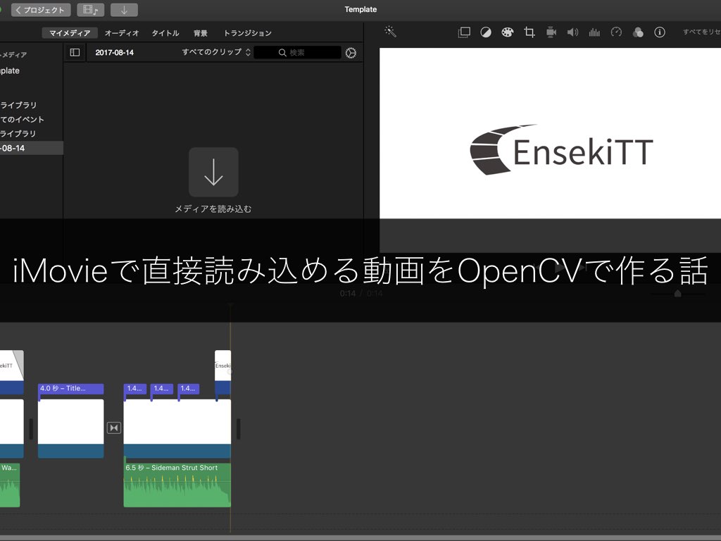Select the crop tool

coord(529,32)
